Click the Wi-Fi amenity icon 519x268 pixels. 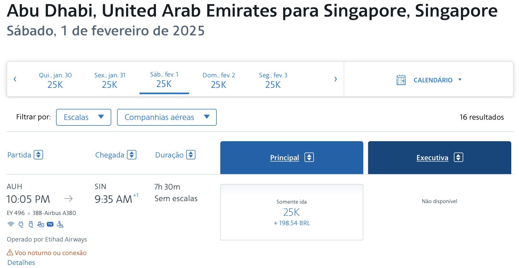[x=11, y=224]
